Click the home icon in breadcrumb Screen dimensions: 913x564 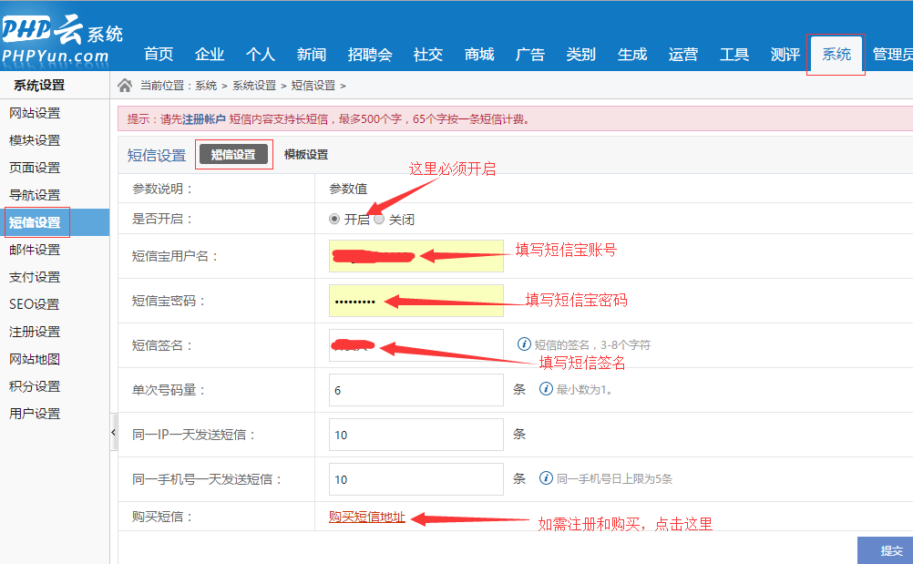point(125,86)
